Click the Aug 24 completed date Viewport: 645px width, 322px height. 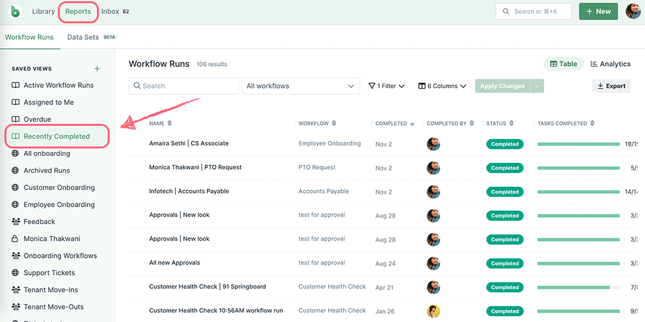click(x=385, y=264)
